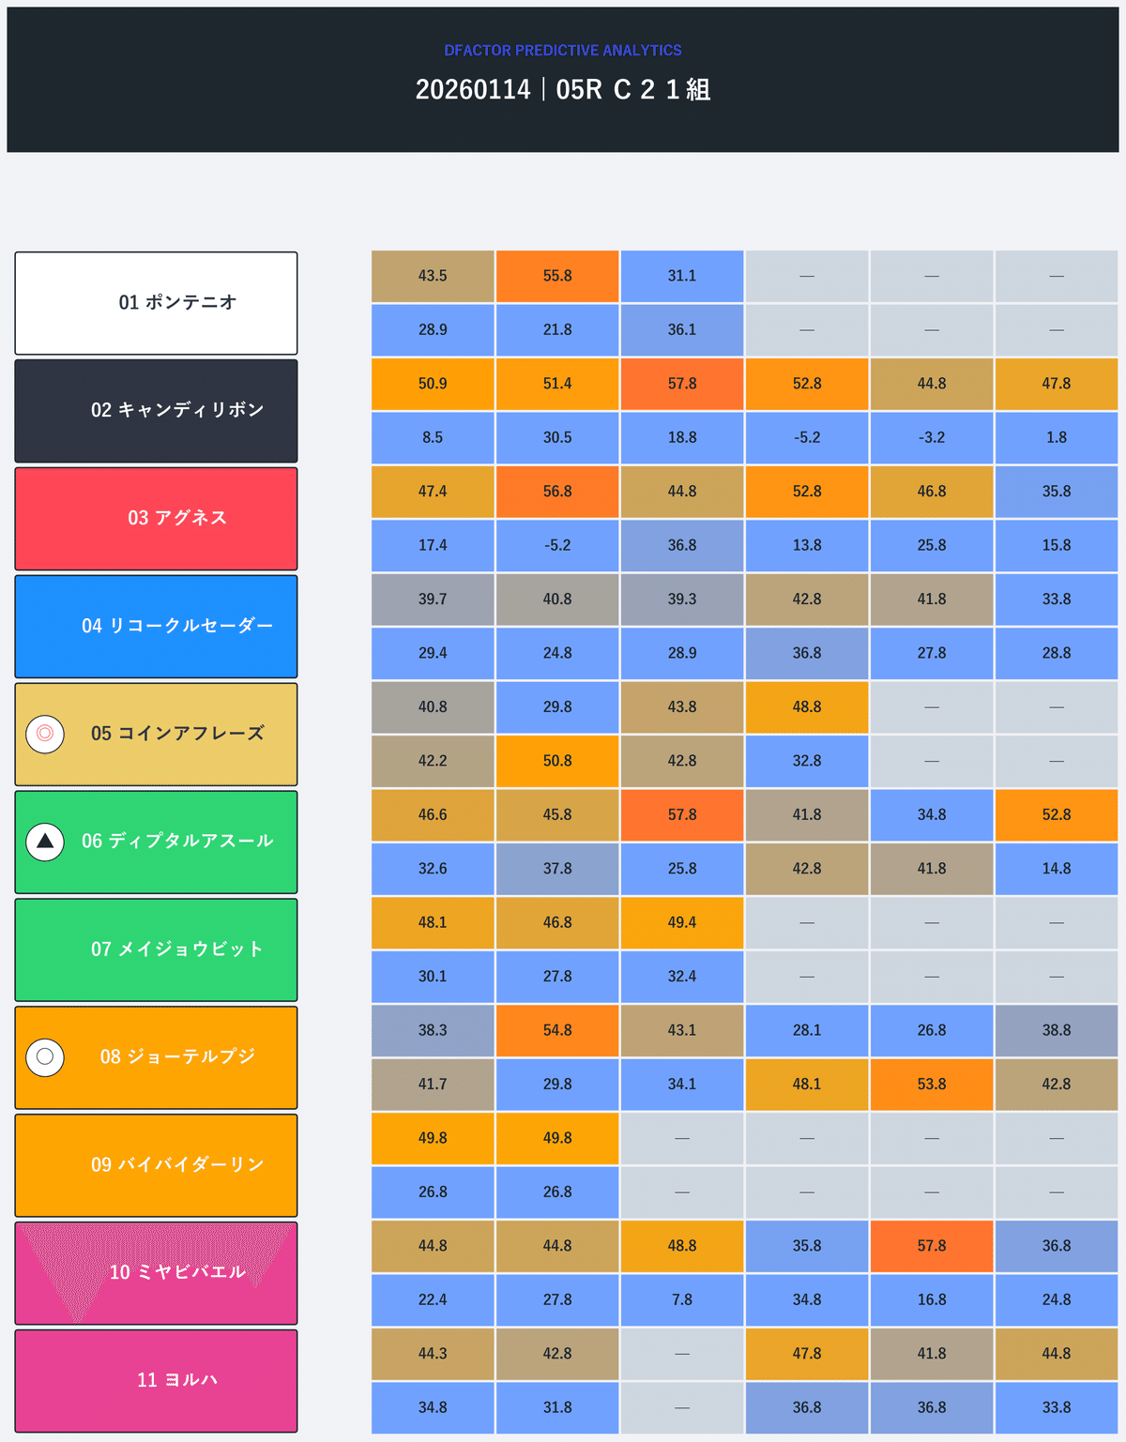Click the orange 54.8 cell for ジョーテルプジ
The image size is (1126, 1442).
[x=557, y=1030]
